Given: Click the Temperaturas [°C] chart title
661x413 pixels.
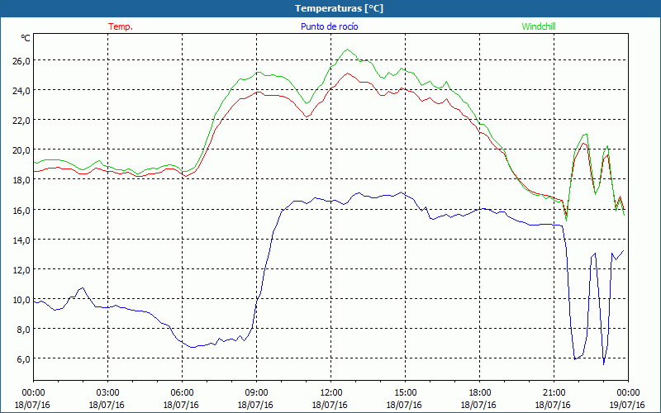Looking at the screenshot, I should (339, 8).
